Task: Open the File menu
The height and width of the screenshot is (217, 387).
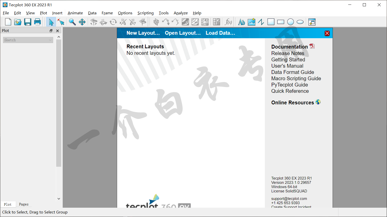Action: [6, 13]
